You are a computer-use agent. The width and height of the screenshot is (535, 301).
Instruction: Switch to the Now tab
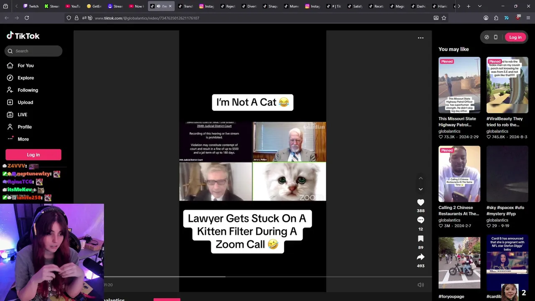click(x=137, y=6)
